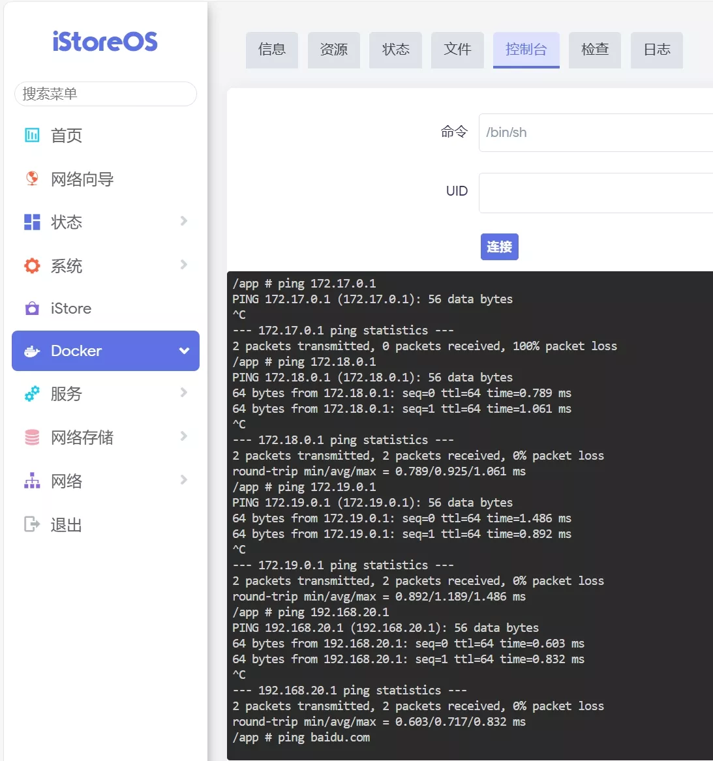The width and height of the screenshot is (713, 761).
Task: Click the 'ping 172.19.0.1' command line
Action: click(304, 486)
